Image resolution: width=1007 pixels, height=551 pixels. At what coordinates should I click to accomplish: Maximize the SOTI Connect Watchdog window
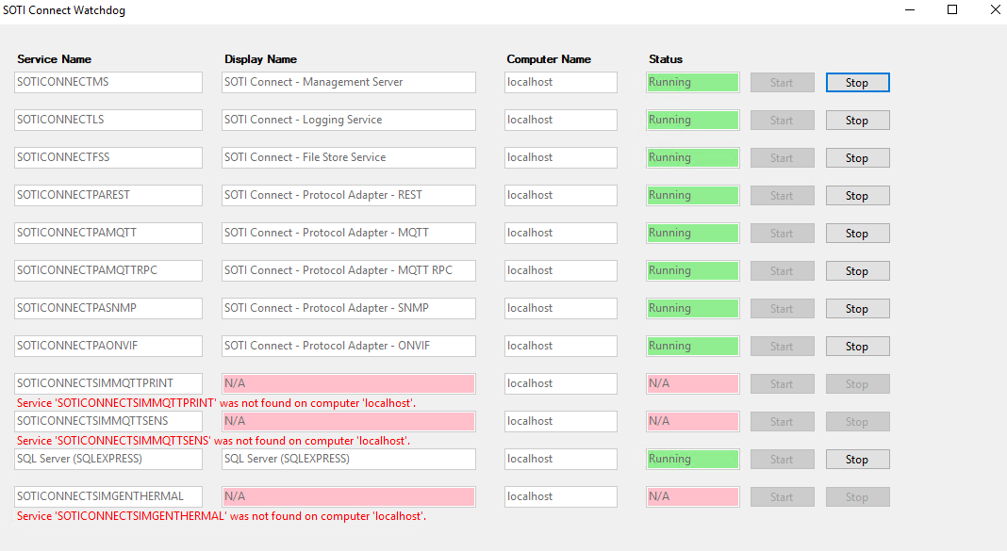tap(952, 10)
